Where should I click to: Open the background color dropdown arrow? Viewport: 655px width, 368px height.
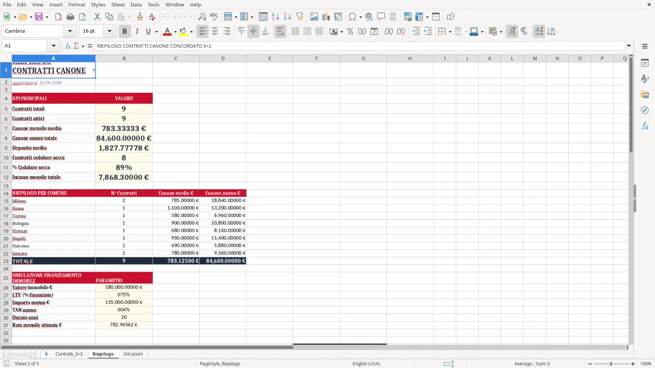click(191, 32)
